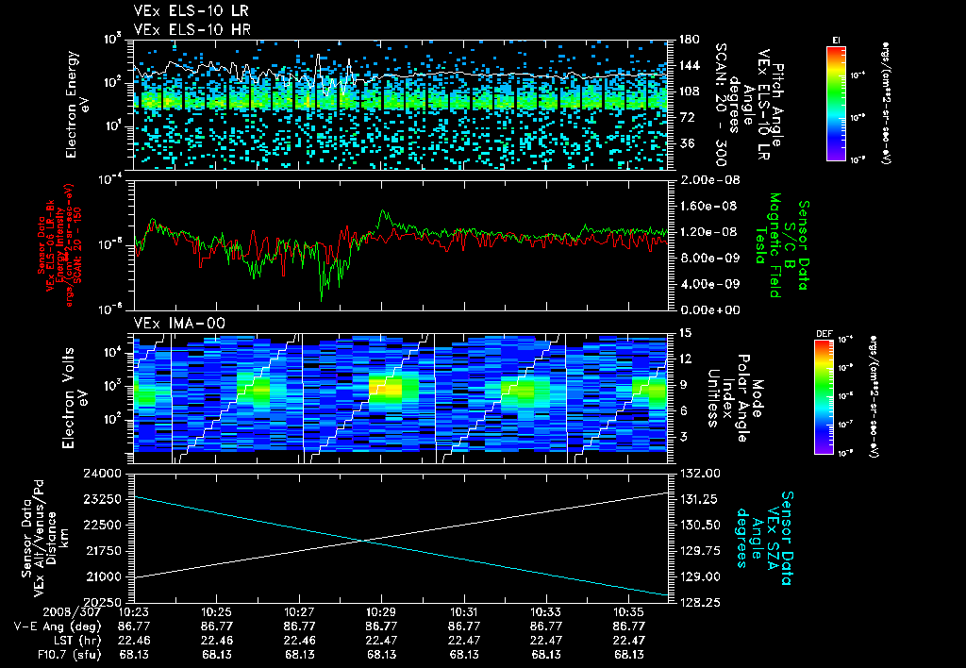Click the IMA ion energy spectrogram panel
The width and height of the screenshot is (966, 668).
click(401, 398)
